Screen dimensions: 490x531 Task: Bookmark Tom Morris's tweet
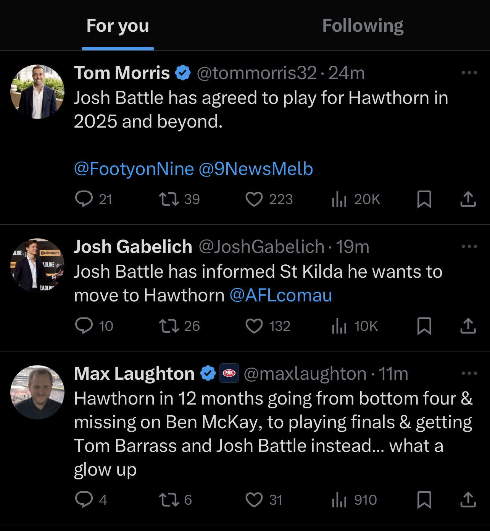pos(424,199)
